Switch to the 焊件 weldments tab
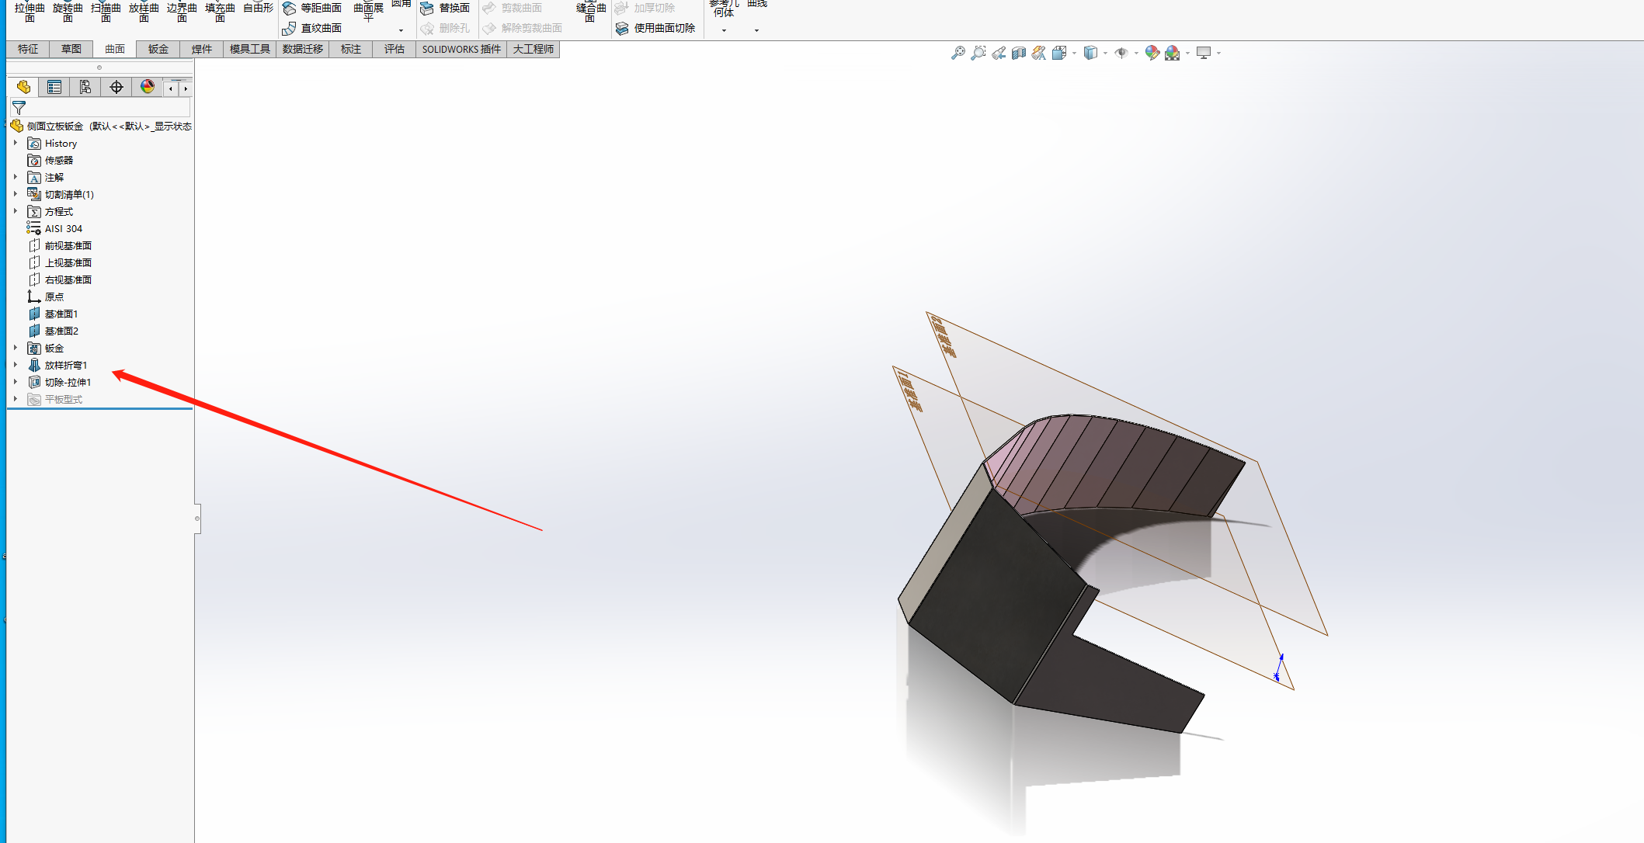This screenshot has width=1644, height=843. (x=202, y=49)
